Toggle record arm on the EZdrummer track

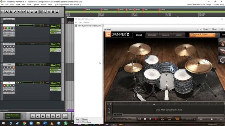(5, 47)
